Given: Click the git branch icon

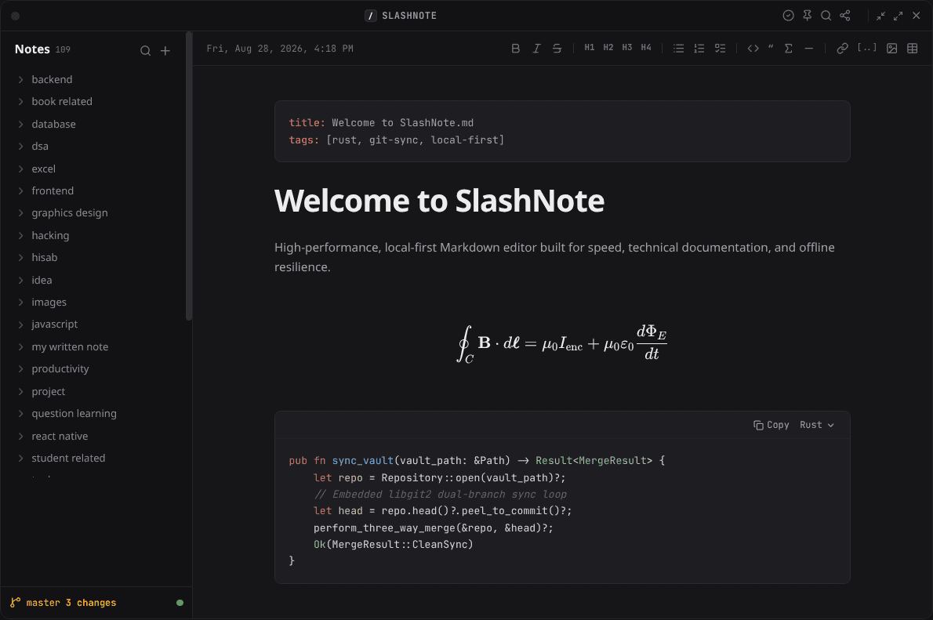Looking at the screenshot, I should pos(16,603).
